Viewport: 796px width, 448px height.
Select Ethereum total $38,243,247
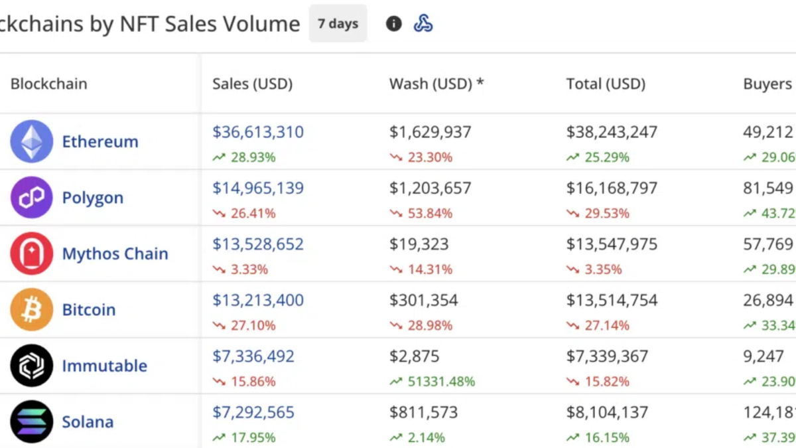coord(612,131)
